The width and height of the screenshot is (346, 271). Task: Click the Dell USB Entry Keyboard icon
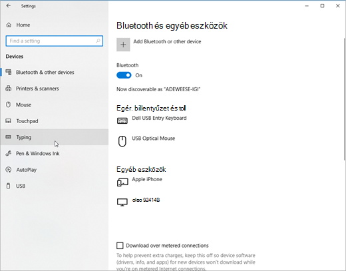[x=122, y=121]
